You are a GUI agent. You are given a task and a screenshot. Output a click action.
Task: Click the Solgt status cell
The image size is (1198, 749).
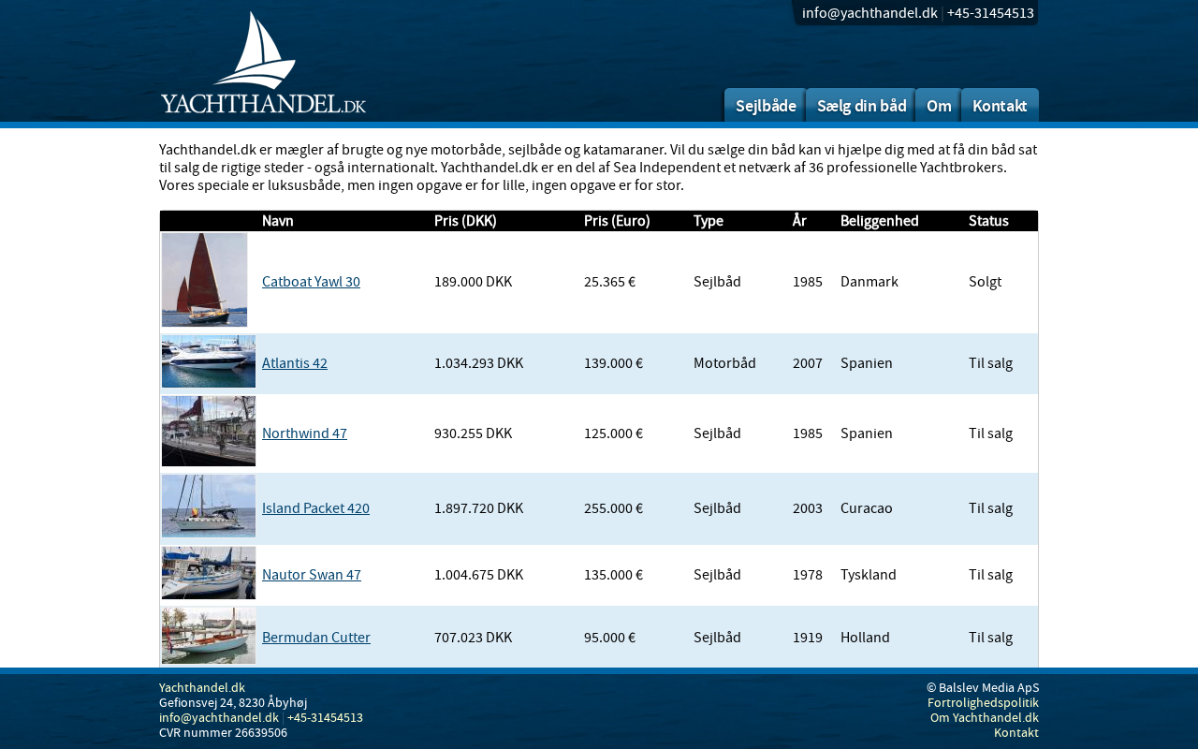tap(985, 282)
